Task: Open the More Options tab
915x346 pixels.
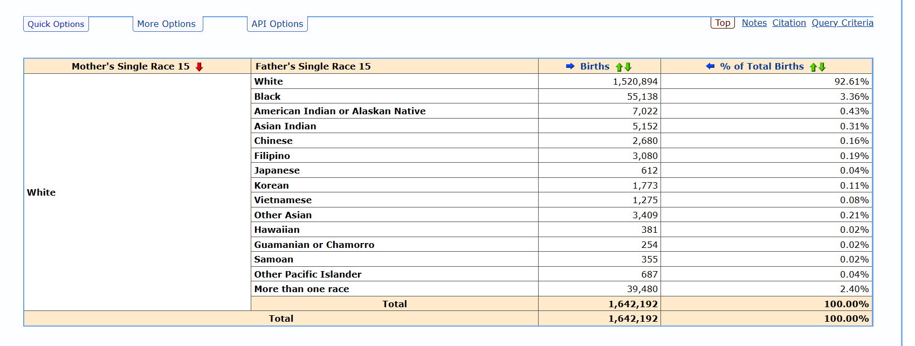Action: pyautogui.click(x=167, y=24)
